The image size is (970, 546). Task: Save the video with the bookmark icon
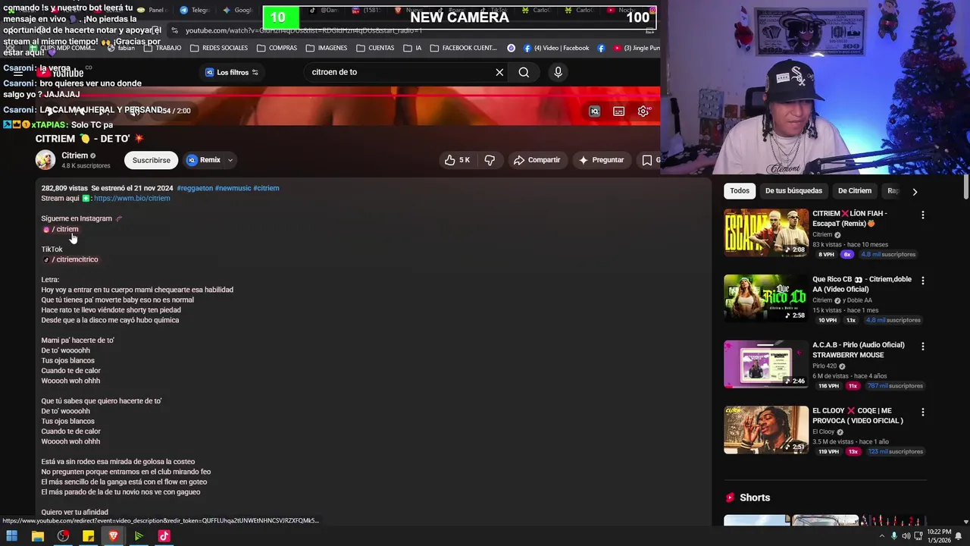(x=647, y=160)
